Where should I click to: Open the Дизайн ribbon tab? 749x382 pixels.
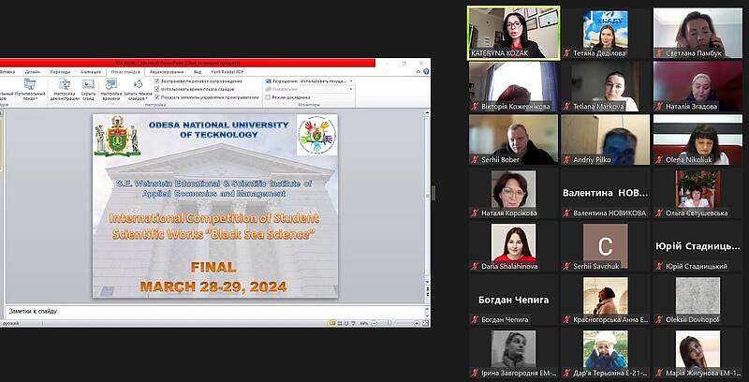[x=33, y=71]
